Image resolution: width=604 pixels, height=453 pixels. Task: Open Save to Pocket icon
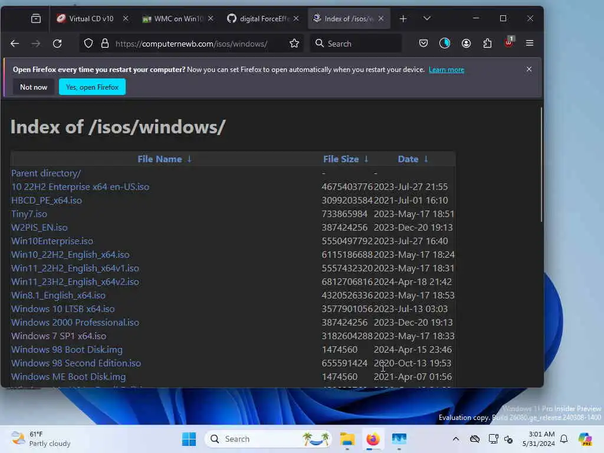[424, 43]
